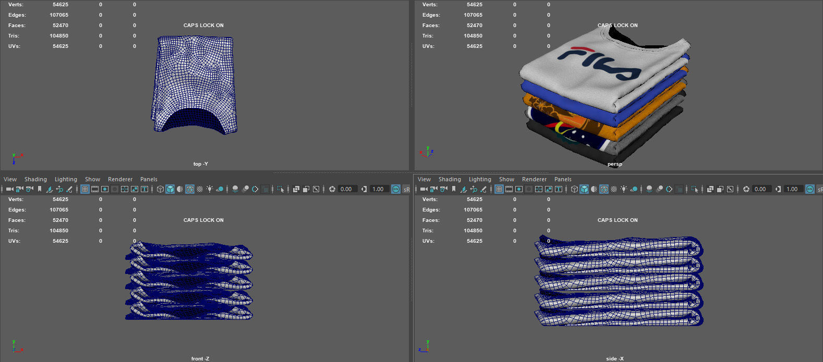Click Image Plane icon in front -Z panel toolbar

coord(49,189)
